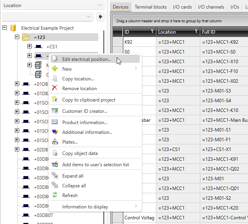Image resolution: width=248 pixels, height=224 pixels.
Task: Click the Add items to selection list icon
Action: click(55, 165)
